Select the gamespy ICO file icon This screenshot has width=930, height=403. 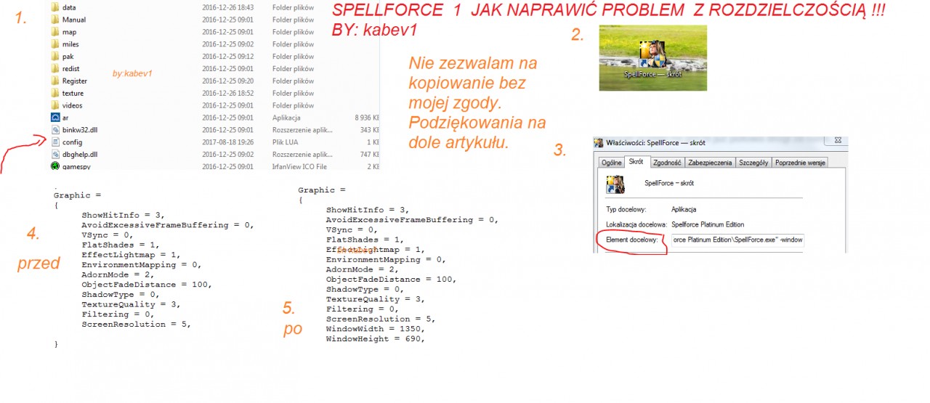click(55, 166)
